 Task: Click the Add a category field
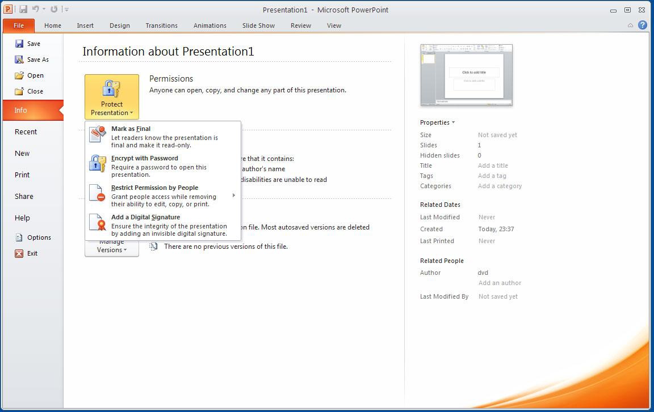[x=500, y=186]
